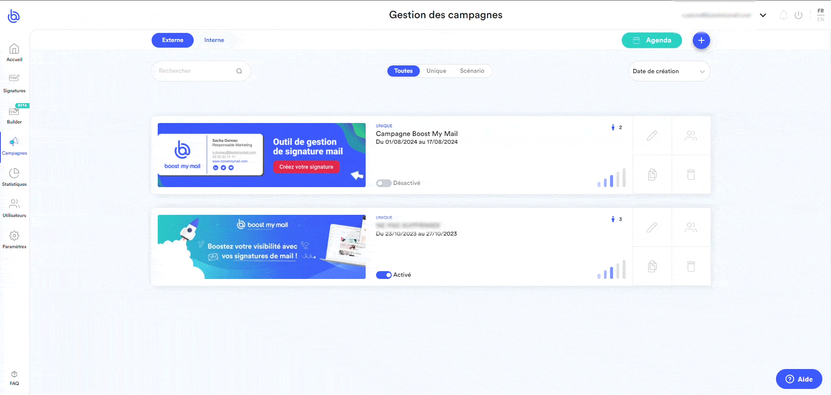Delete the 23/10/2023 campaign
Viewport: 831px width, 395px height.
[x=691, y=266]
